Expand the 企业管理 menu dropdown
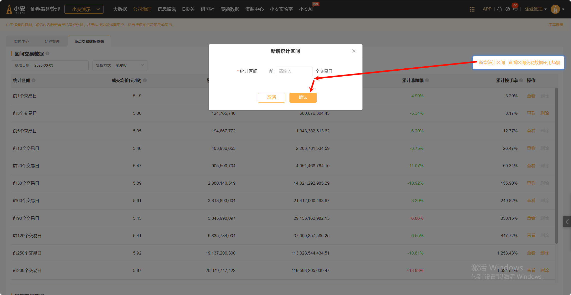This screenshot has height=295, width=571. coord(536,9)
